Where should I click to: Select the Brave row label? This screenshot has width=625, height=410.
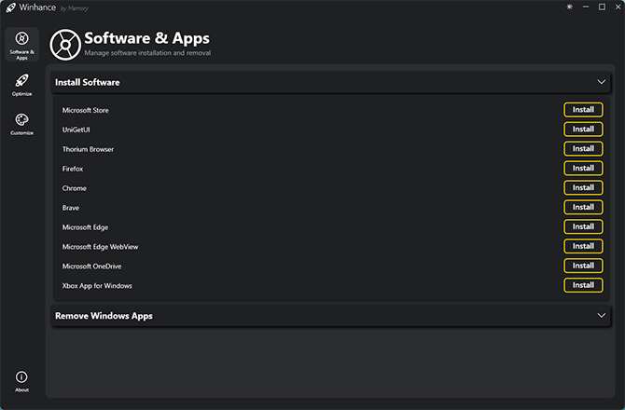click(71, 208)
